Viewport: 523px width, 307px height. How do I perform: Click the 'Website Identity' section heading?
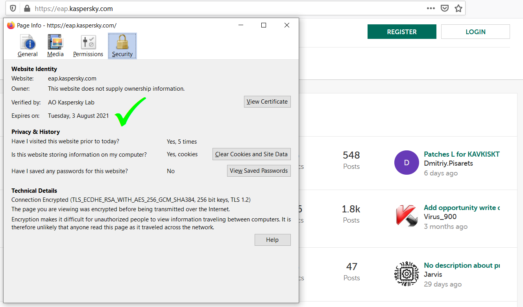pyautogui.click(x=34, y=69)
